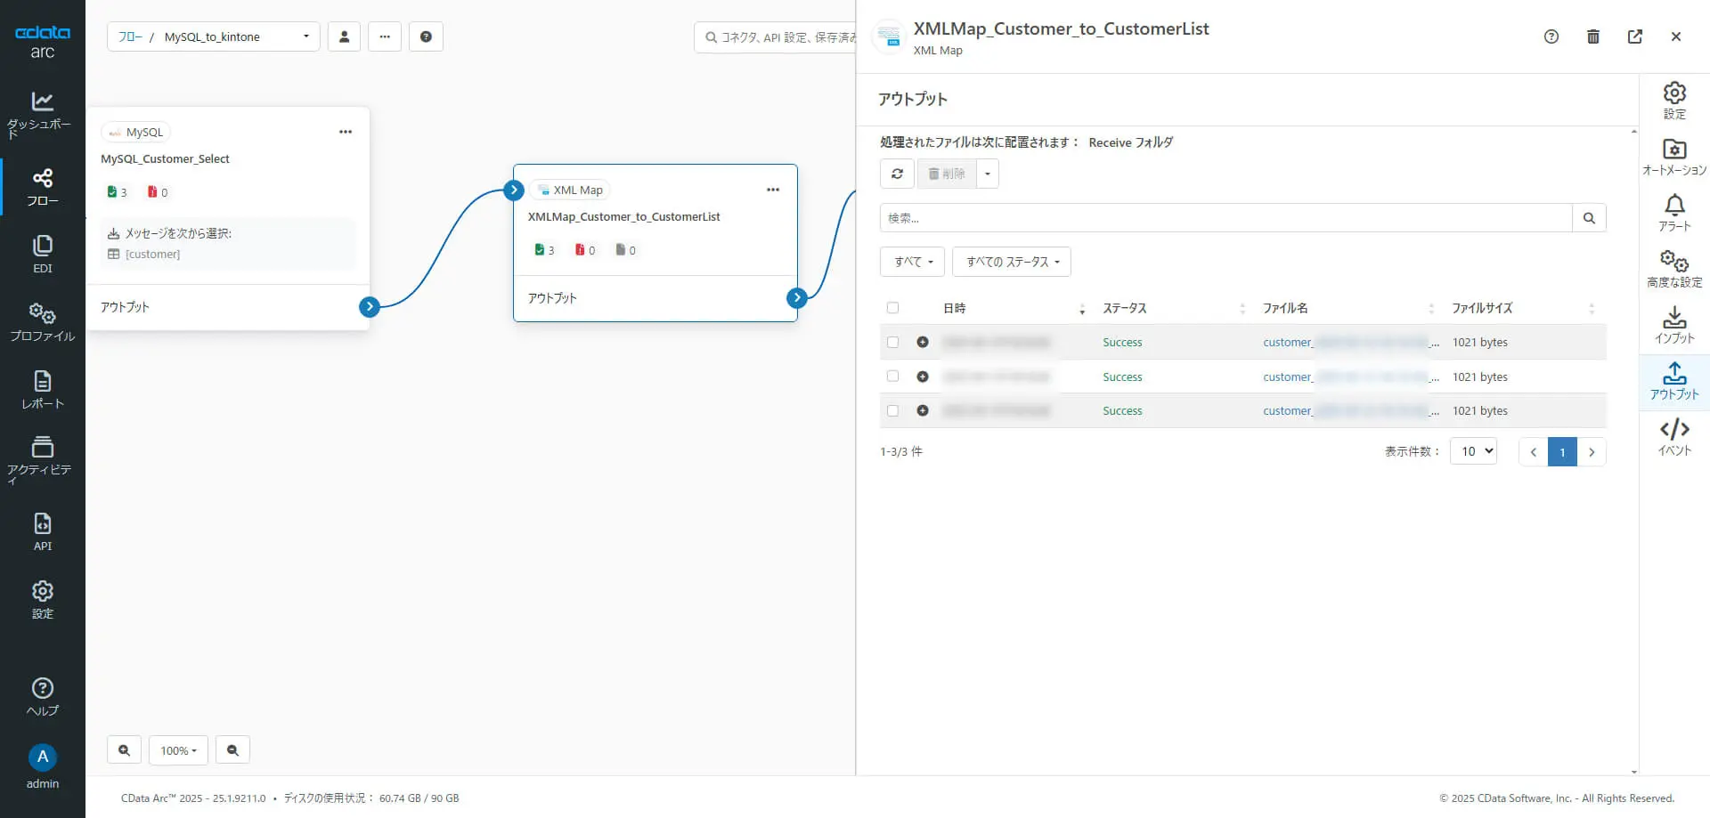Zoom out the flow canvas
This screenshot has height=818, width=1710.
click(232, 750)
